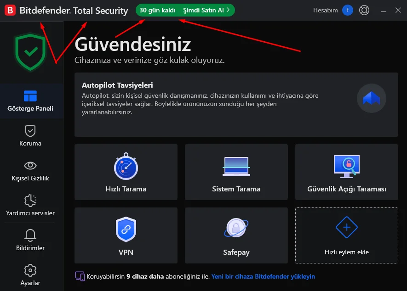Close the Bitdefender window
The image size is (407, 291).
[398, 10]
